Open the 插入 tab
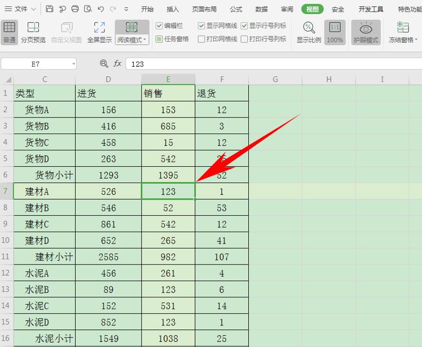422x347 pixels. click(x=173, y=10)
